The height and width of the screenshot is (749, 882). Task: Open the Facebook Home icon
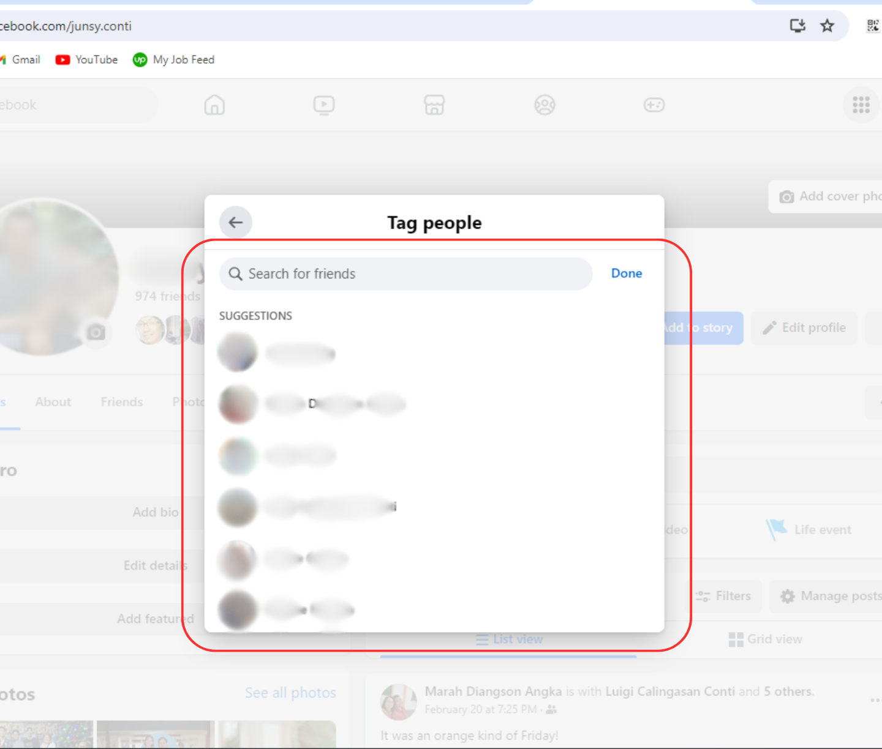pos(214,105)
